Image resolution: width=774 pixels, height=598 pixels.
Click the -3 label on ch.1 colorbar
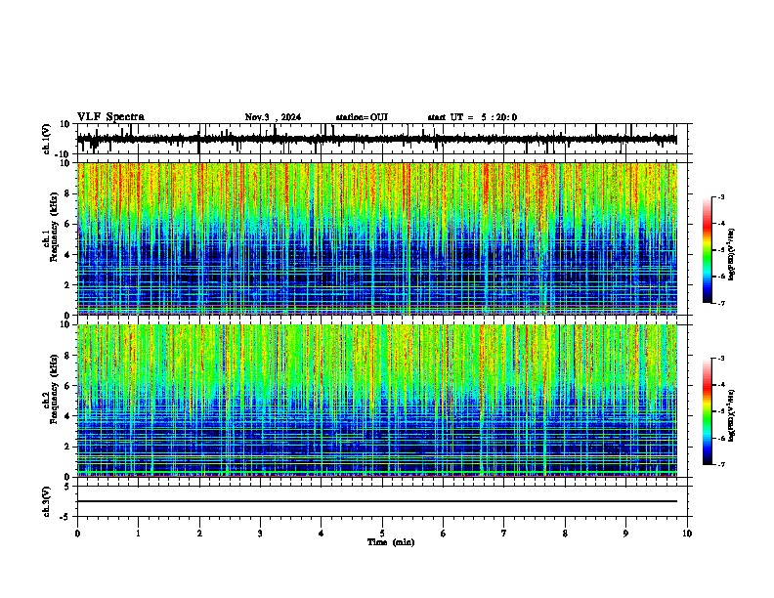point(720,196)
